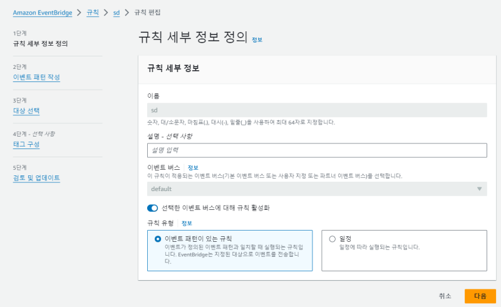Viewport: 501px width, 307px height.
Task: Click the 설명 입력 description field
Action: tap(317, 150)
